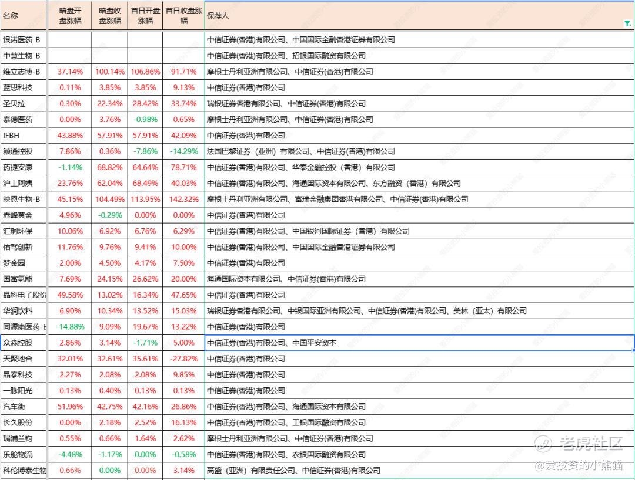Screen dimensions: 635x480
Task: Select the 暗盘开盘涨幅 column header
Action: (69, 15)
